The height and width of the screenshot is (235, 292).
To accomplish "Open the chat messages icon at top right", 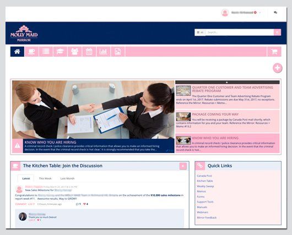I will tap(275, 13).
